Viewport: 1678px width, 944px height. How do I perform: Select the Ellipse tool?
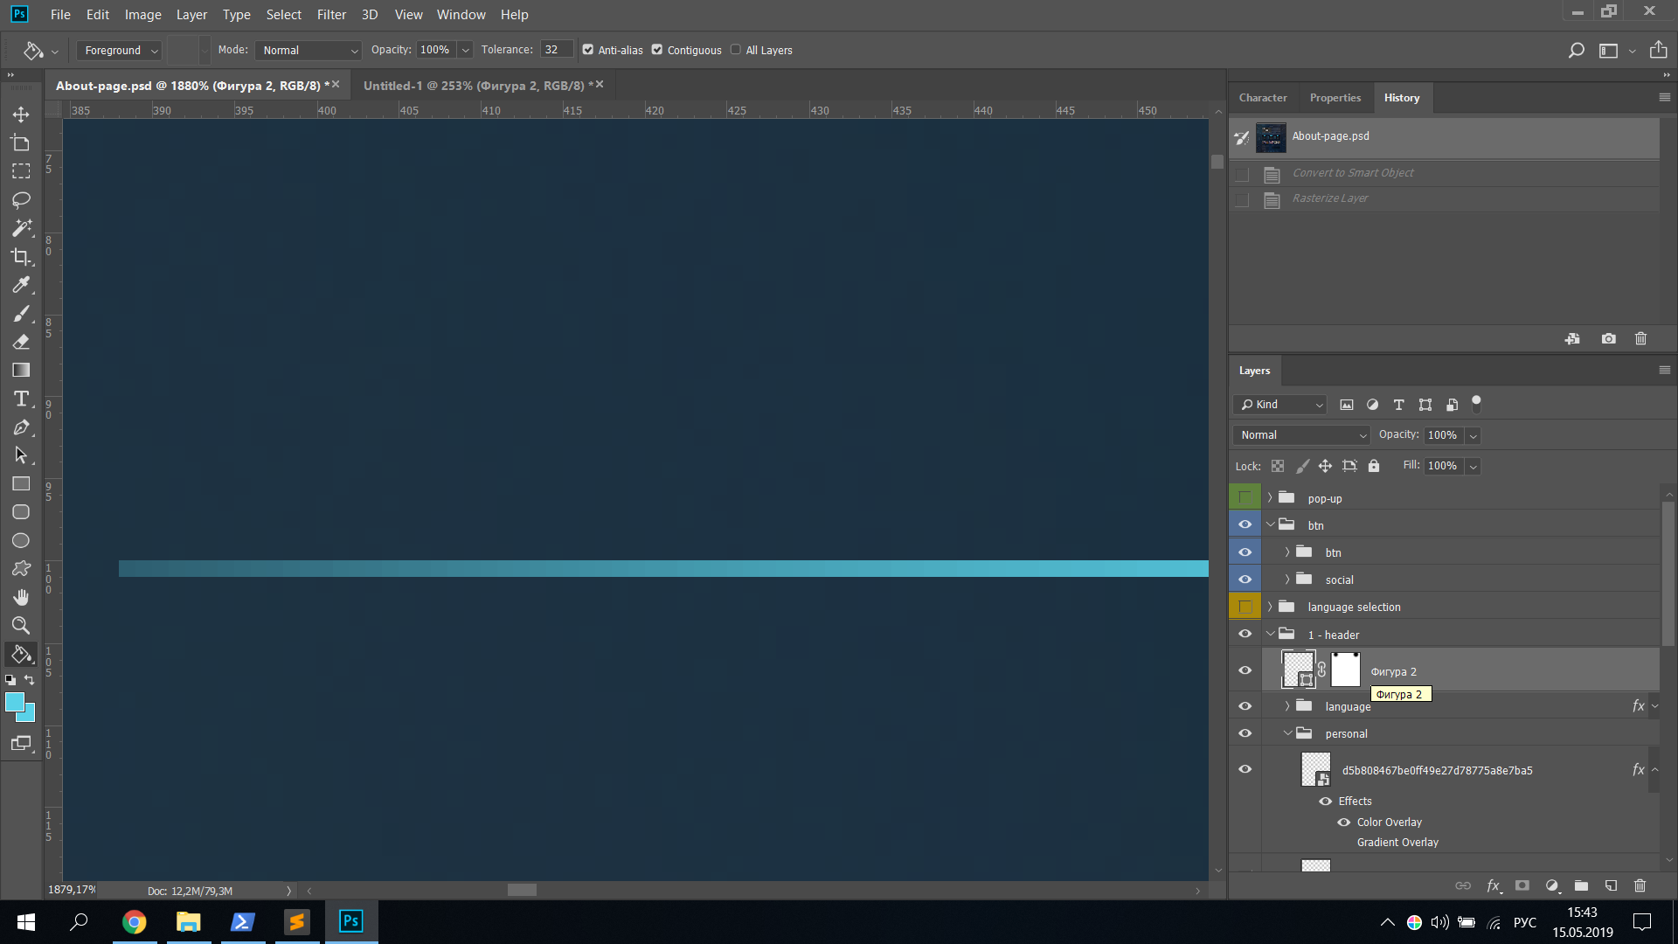point(21,540)
